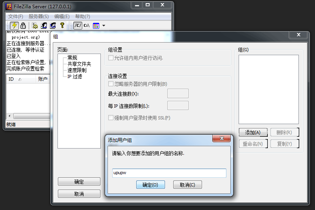Toggle 允许组内用户进行访问 checkbox

pyautogui.click(x=111, y=58)
